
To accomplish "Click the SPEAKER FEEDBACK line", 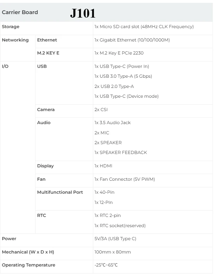I will click(121, 153).
